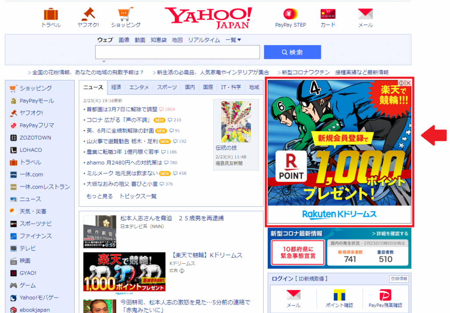This screenshot has height=313, width=450.
Task: Click 詳細を確認する in corona info panel
Action: tap(390, 234)
